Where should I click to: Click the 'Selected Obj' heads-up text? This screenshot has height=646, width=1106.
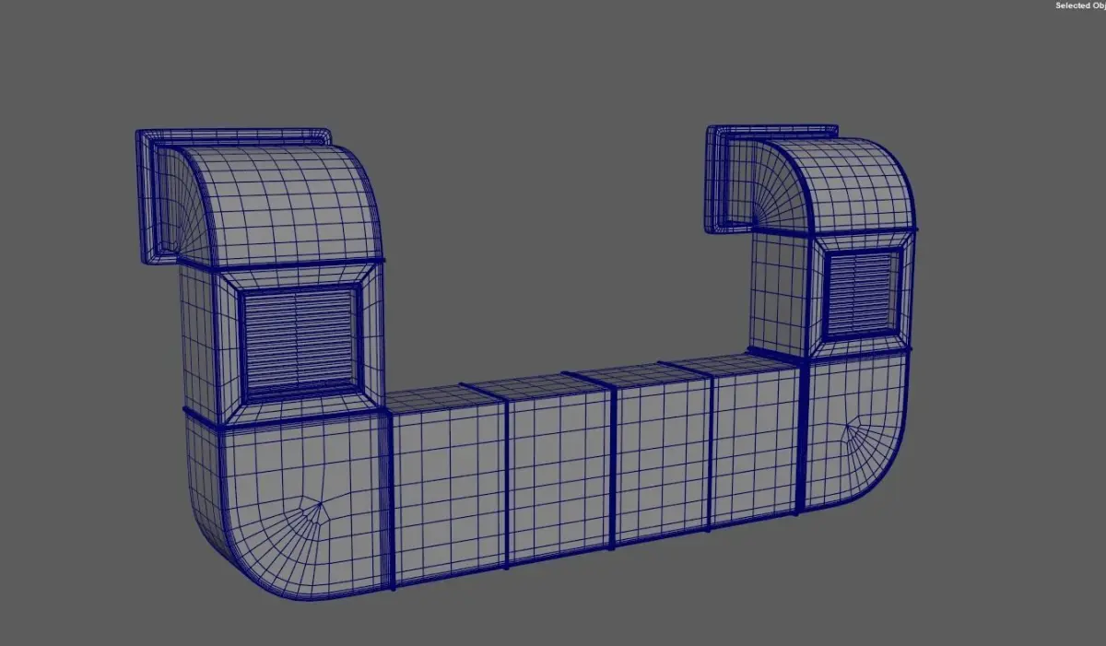[1079, 6]
